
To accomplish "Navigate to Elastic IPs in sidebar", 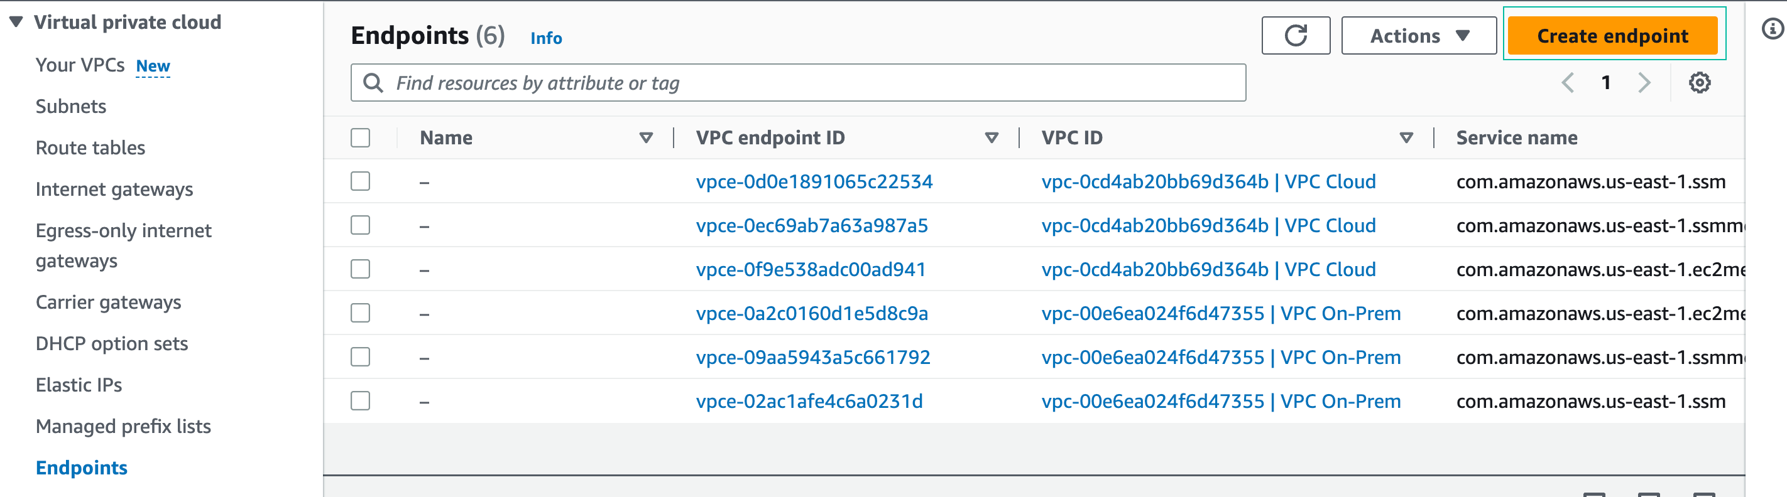I will [79, 385].
